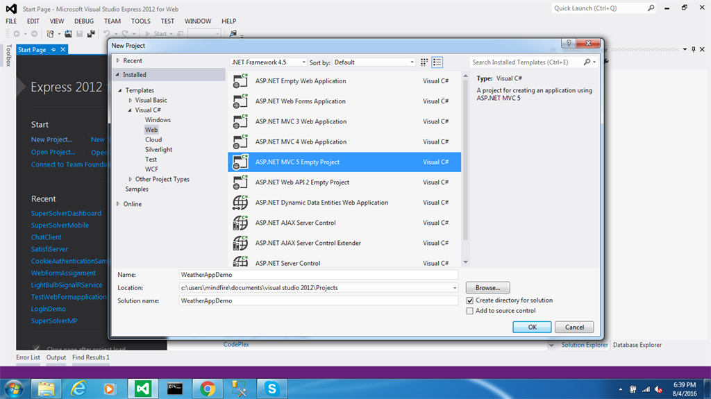Open the Output tab
The image size is (711, 399).
56,357
